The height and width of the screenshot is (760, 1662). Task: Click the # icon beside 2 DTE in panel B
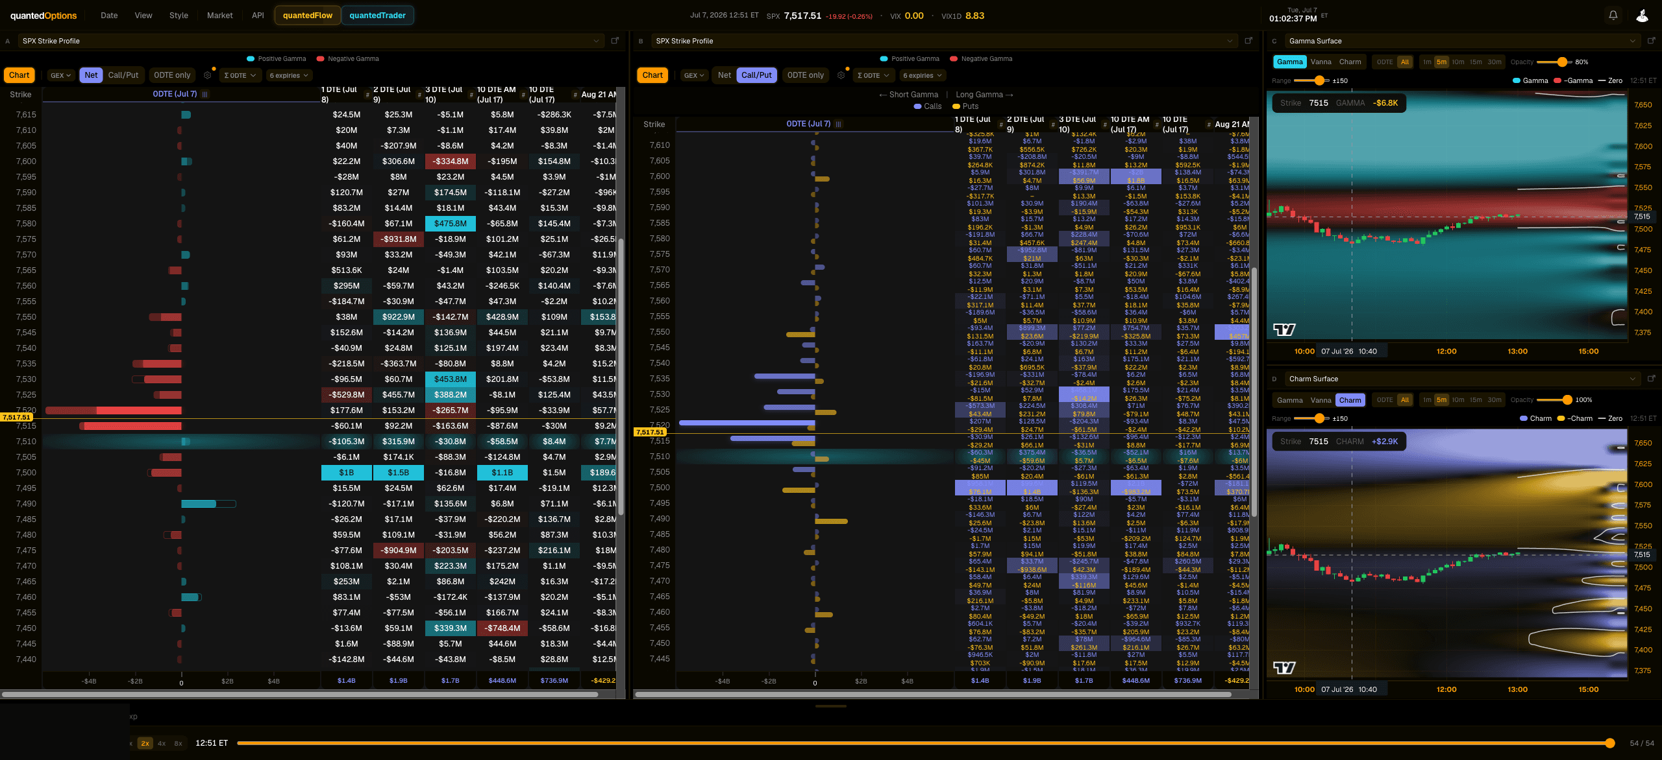click(x=1053, y=125)
